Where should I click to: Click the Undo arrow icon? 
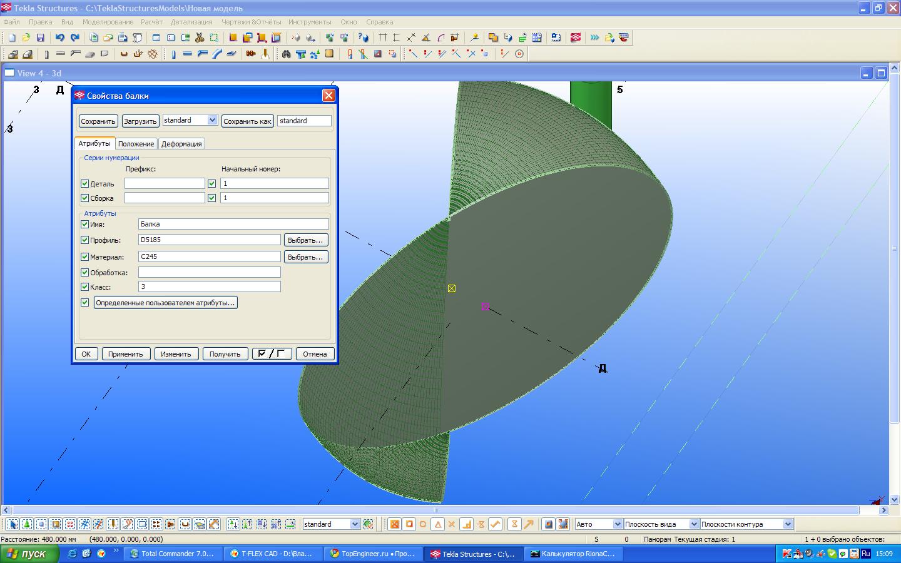(60, 38)
